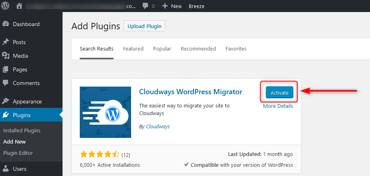
Task: Click the 'Compatible with your version' text
Action: point(242,165)
